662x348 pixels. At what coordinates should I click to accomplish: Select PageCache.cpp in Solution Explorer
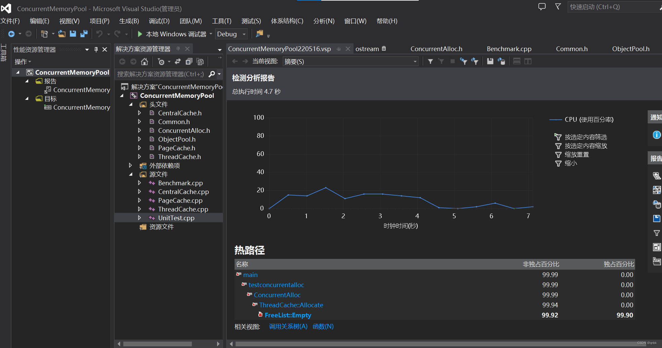click(x=180, y=200)
